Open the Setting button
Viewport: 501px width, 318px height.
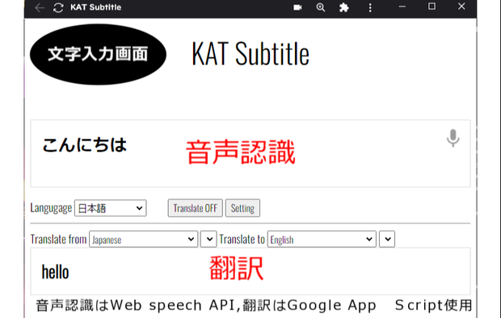click(x=242, y=208)
